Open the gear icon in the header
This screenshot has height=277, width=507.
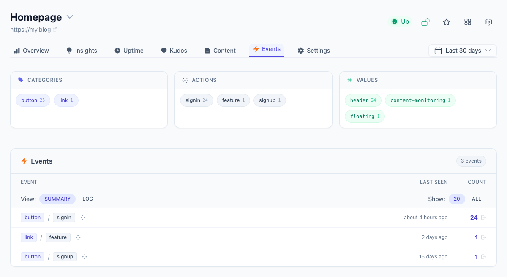point(489,22)
